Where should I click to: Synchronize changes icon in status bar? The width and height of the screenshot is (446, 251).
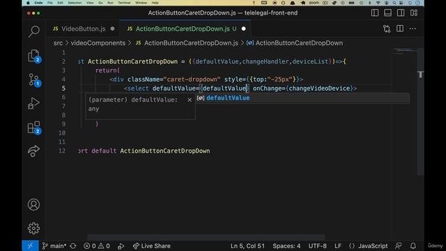(x=73, y=246)
